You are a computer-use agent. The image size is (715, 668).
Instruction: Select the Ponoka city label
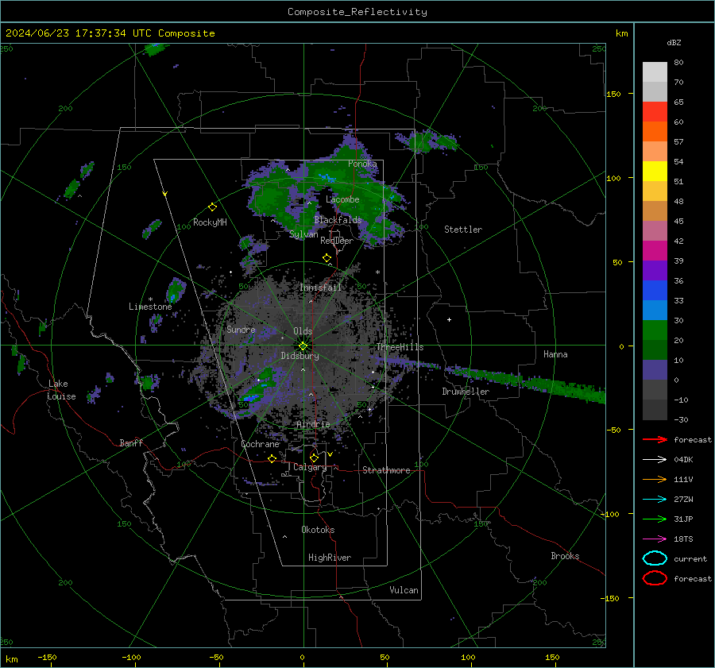(362, 164)
